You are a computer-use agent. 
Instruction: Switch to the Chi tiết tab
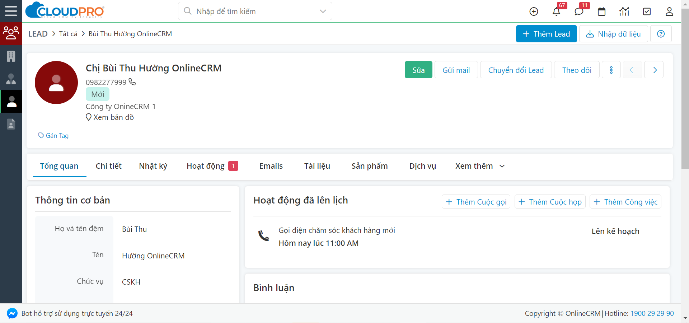coord(108,166)
